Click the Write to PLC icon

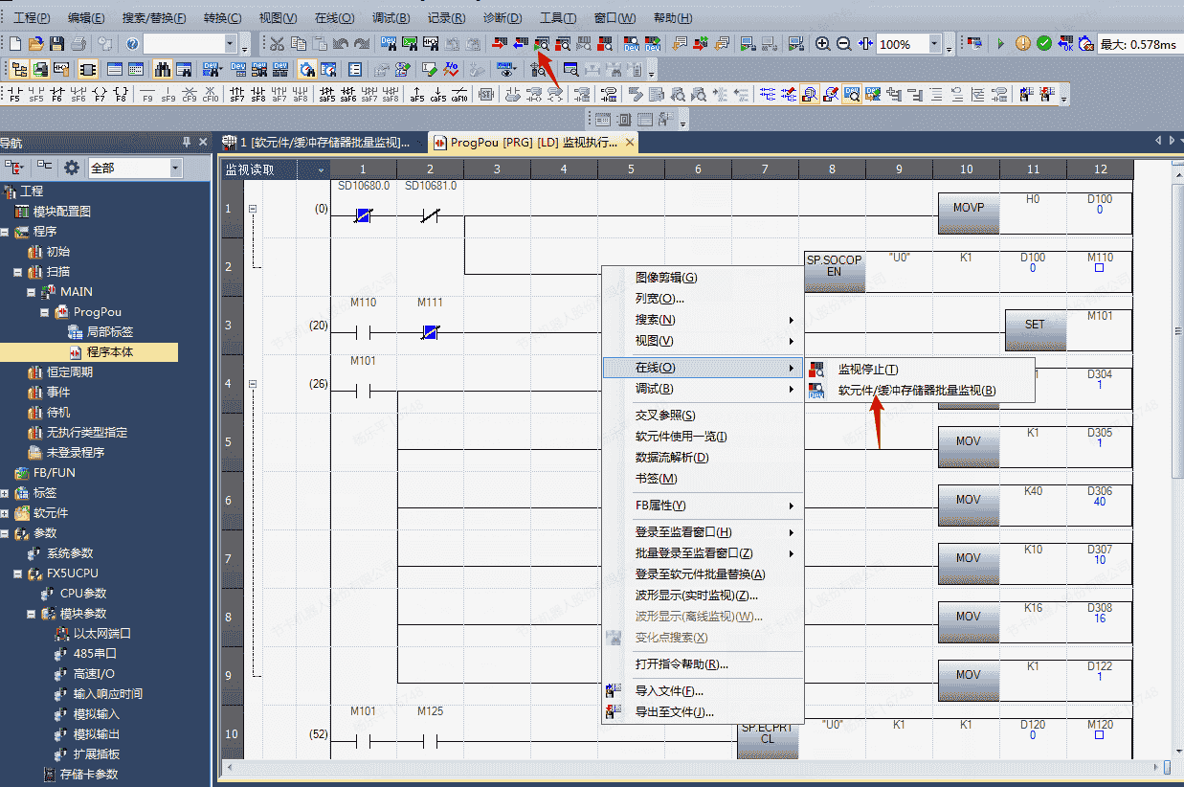point(500,44)
